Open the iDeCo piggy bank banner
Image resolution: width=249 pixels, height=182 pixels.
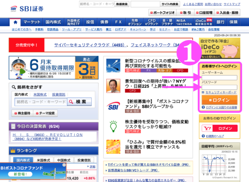coord(220,49)
